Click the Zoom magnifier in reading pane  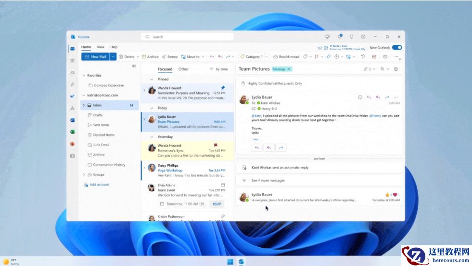[383, 69]
